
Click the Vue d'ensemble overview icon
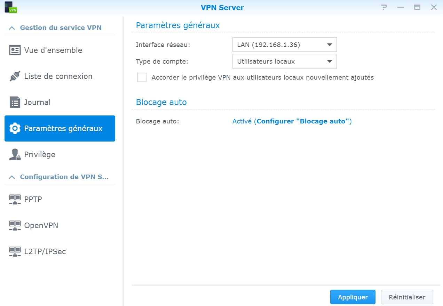coord(15,50)
